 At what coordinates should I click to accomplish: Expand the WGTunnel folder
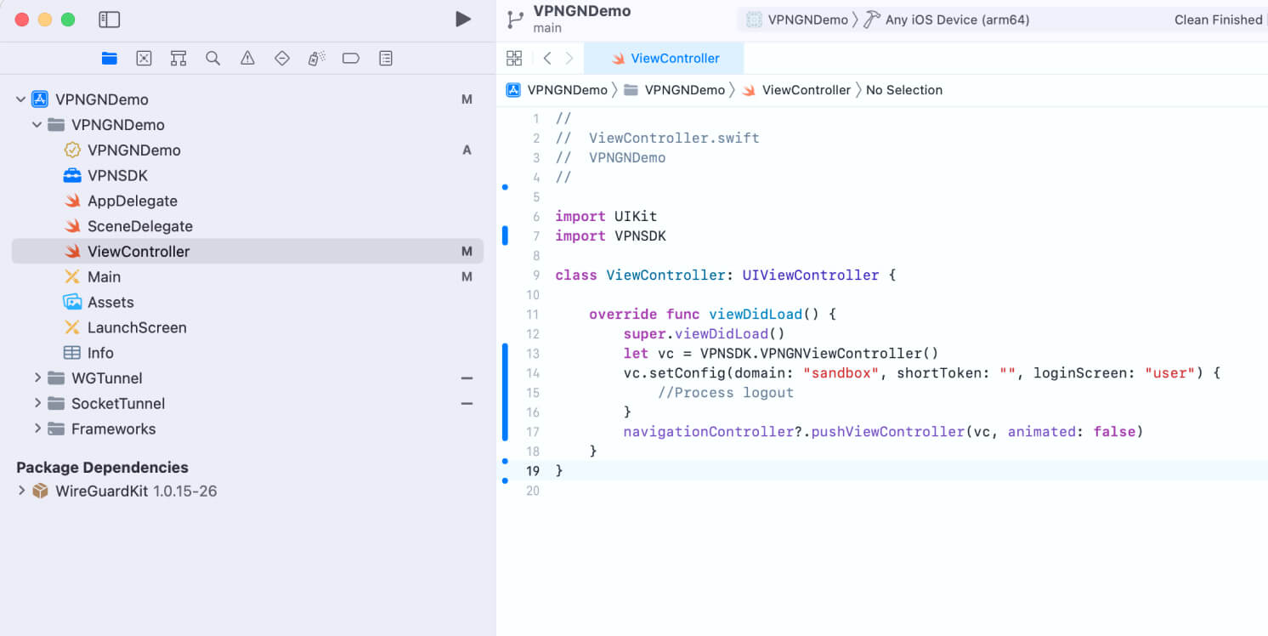[37, 378]
